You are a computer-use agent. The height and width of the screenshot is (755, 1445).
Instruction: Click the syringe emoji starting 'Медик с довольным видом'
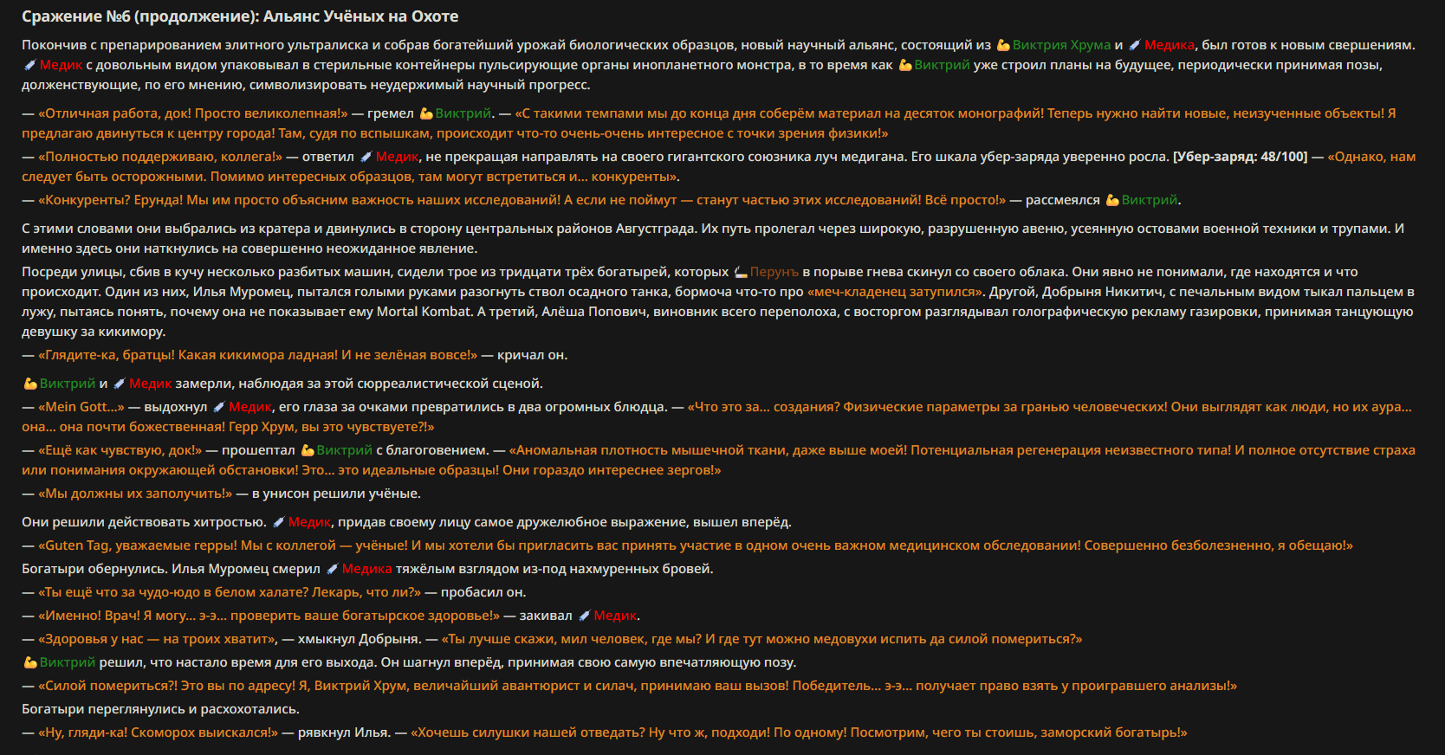coord(29,65)
